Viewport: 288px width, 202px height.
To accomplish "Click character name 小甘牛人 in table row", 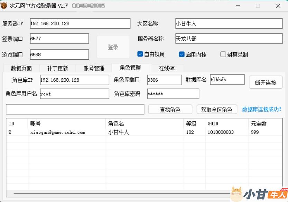I will click(x=119, y=132).
